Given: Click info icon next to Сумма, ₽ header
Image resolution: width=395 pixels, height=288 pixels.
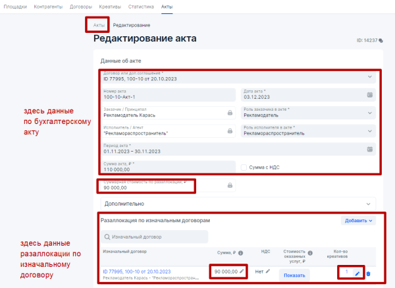Looking at the screenshot, I should [240, 252].
